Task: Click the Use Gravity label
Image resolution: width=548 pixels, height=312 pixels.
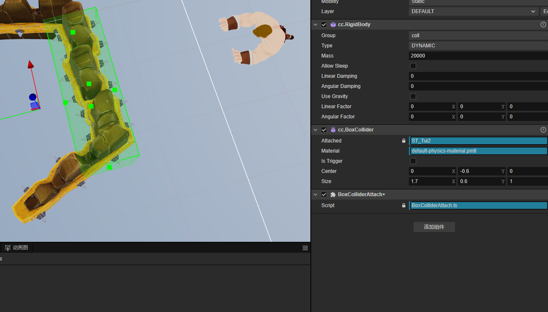Action: [x=334, y=96]
